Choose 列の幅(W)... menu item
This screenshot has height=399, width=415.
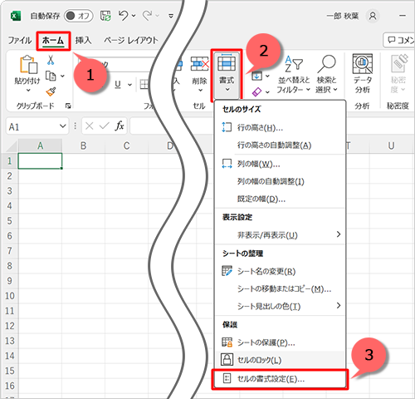tap(280, 164)
